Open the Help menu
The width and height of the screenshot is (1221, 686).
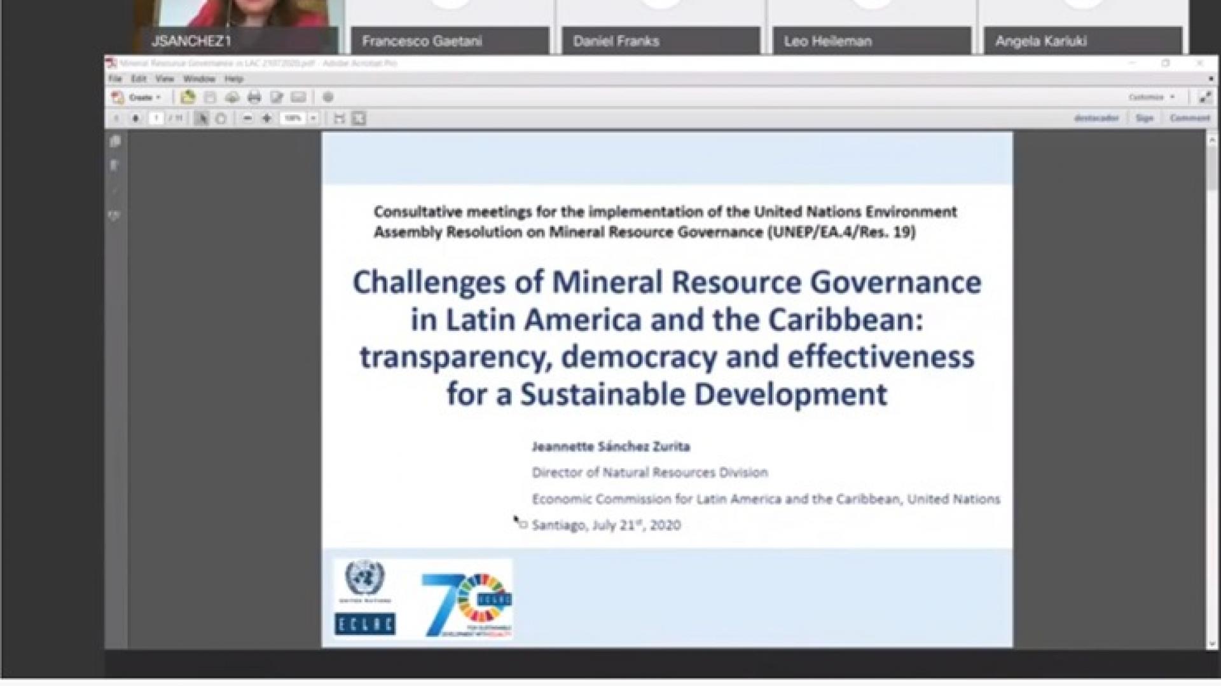(x=234, y=79)
